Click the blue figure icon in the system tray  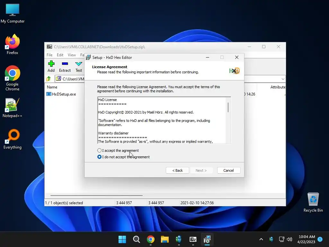point(271,239)
